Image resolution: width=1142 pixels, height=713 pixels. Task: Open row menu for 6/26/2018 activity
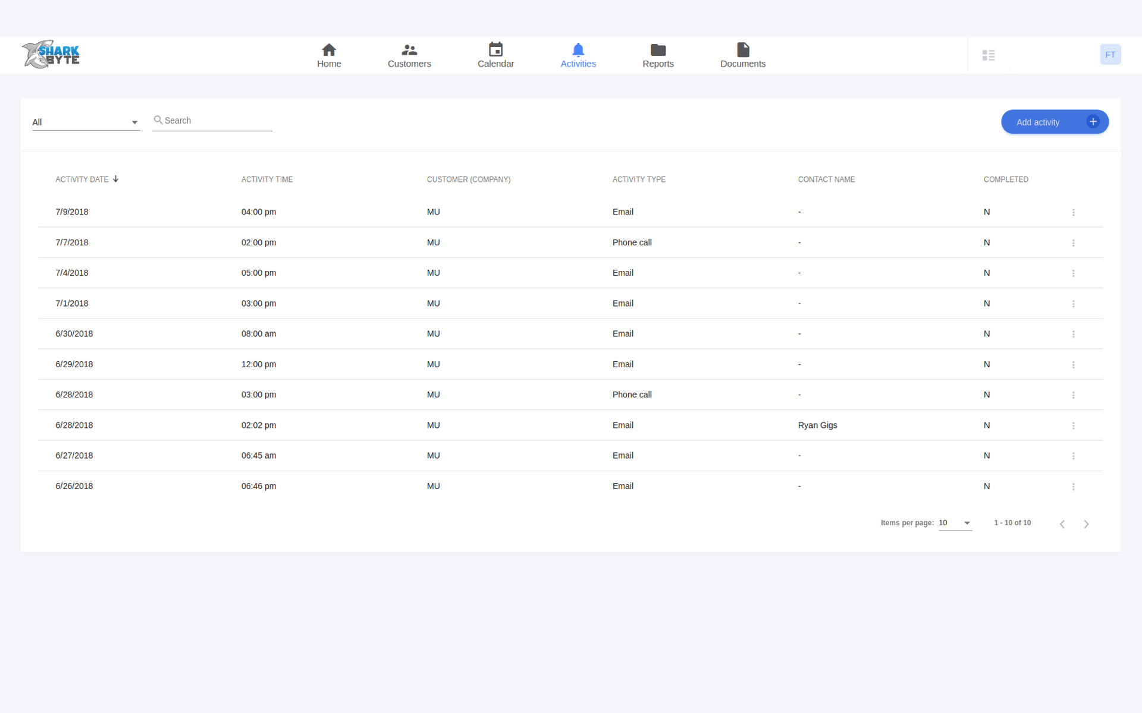point(1073,487)
